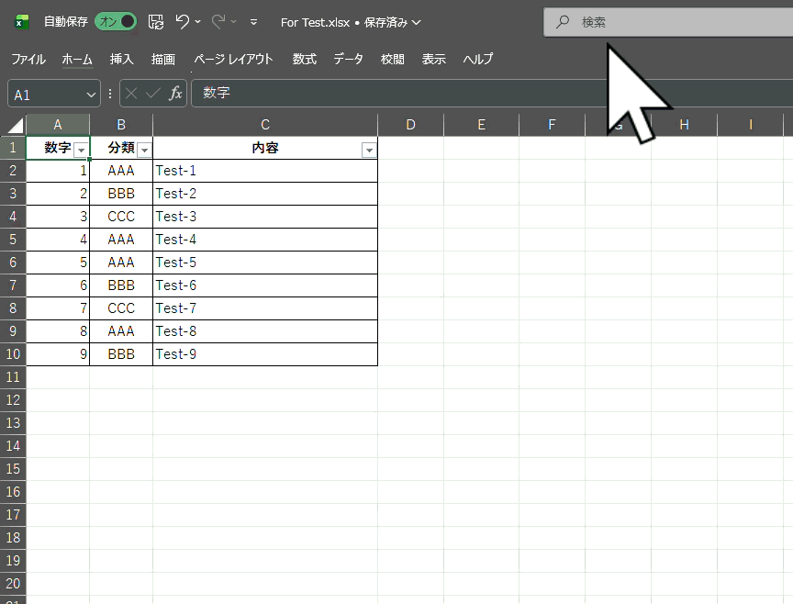Select column E header
The height and width of the screenshot is (604, 793).
tap(482, 125)
